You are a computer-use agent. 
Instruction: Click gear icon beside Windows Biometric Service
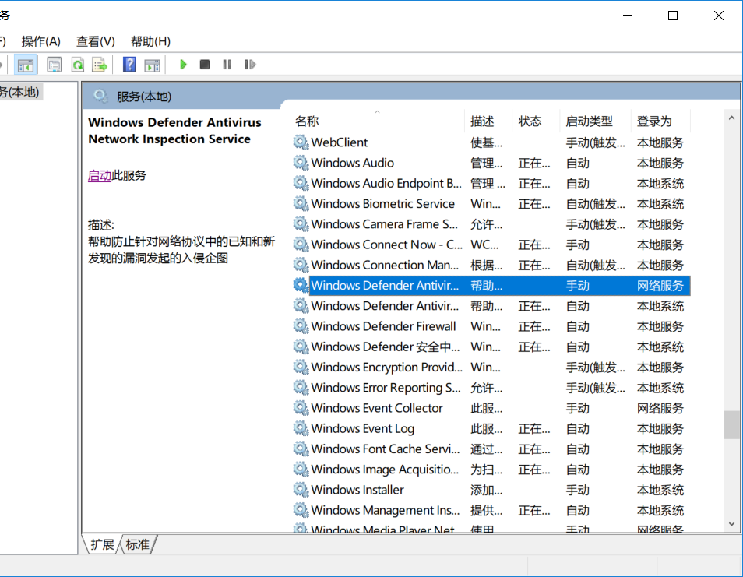[301, 203]
